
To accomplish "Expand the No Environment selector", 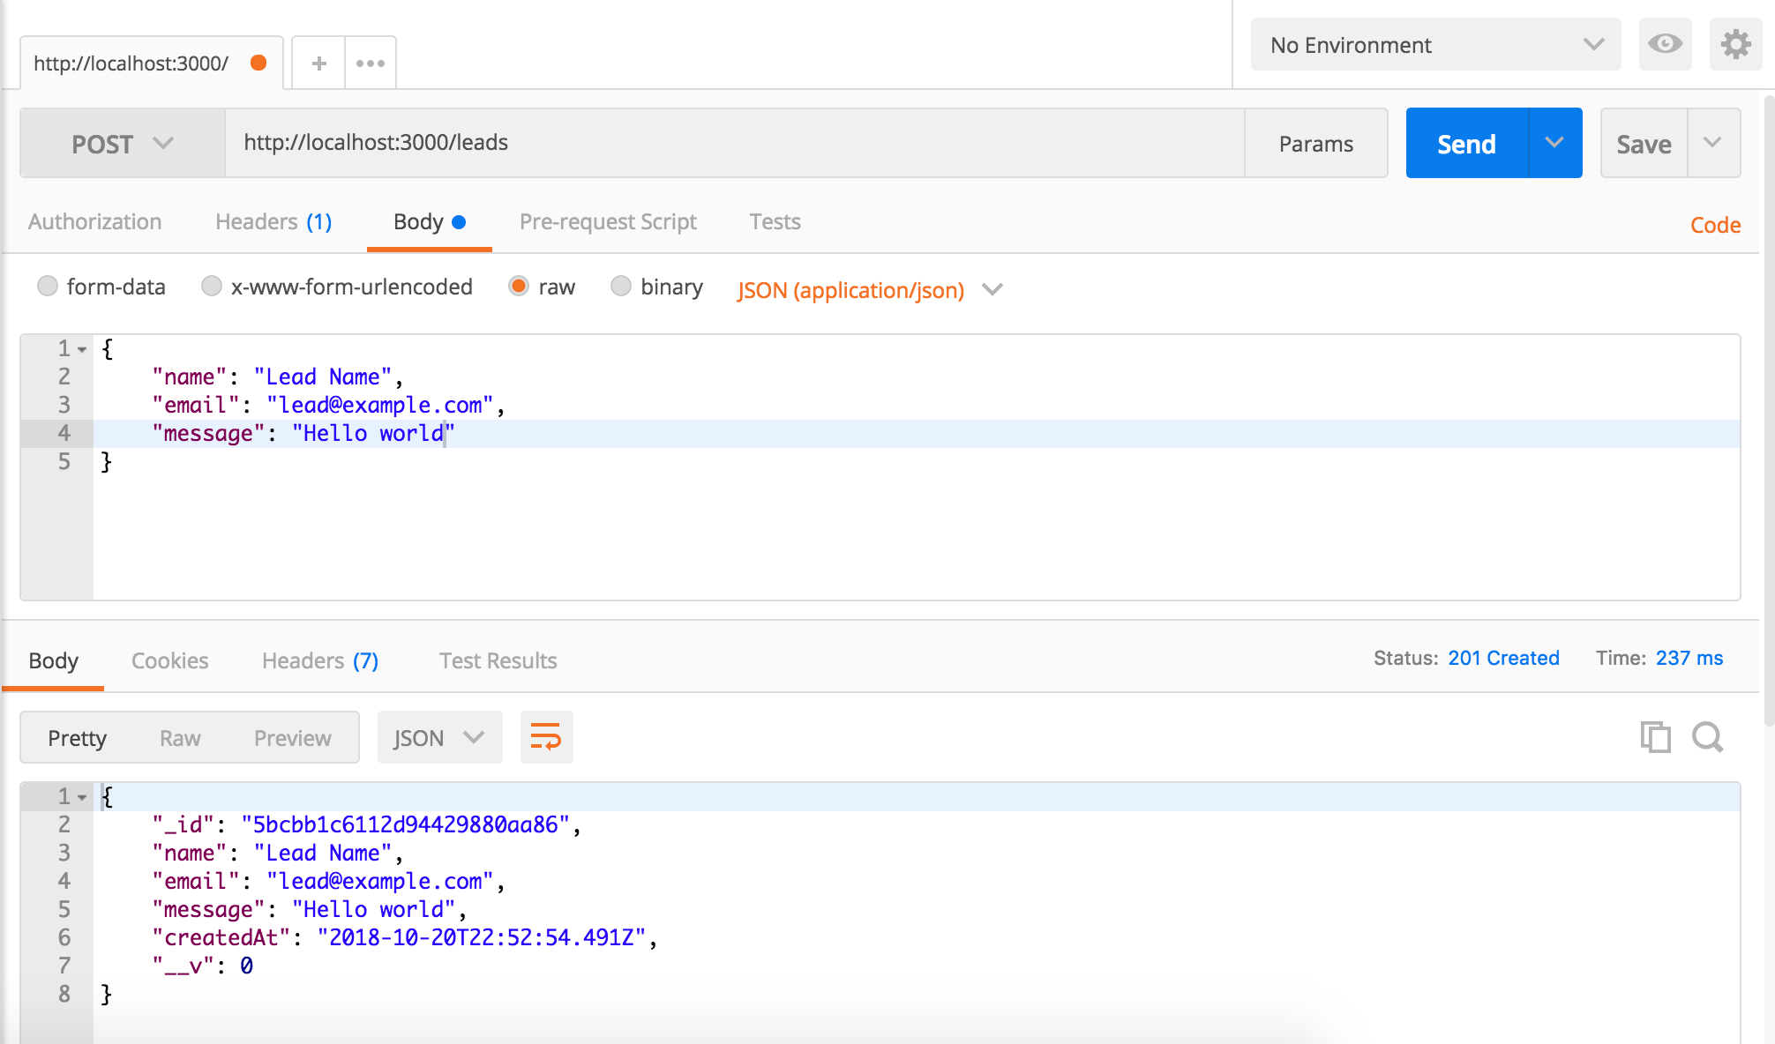I will click(1435, 45).
